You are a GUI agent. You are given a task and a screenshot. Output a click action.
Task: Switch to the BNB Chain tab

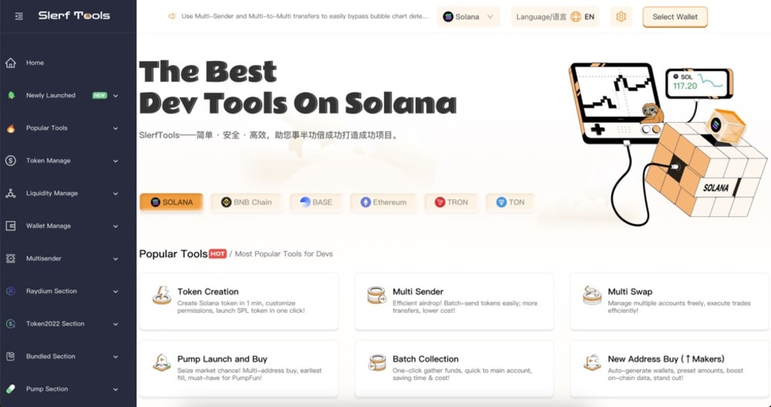tap(246, 202)
